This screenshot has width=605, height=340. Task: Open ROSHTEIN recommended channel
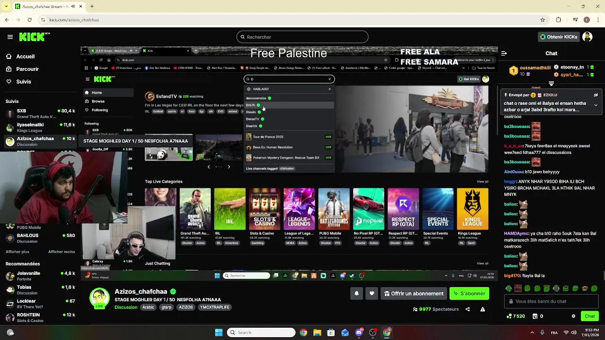[40, 317]
